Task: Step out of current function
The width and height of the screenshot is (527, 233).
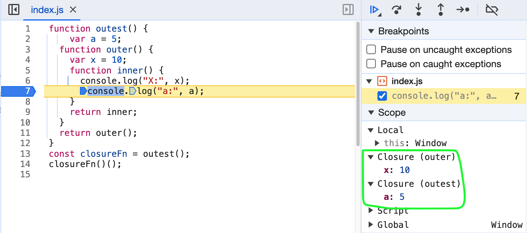Action: pyautogui.click(x=440, y=10)
